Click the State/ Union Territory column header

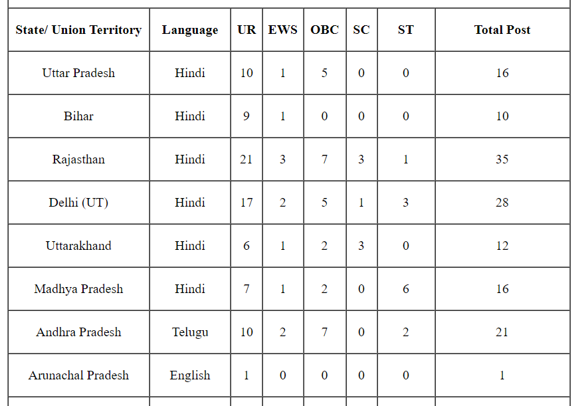pyautogui.click(x=78, y=29)
